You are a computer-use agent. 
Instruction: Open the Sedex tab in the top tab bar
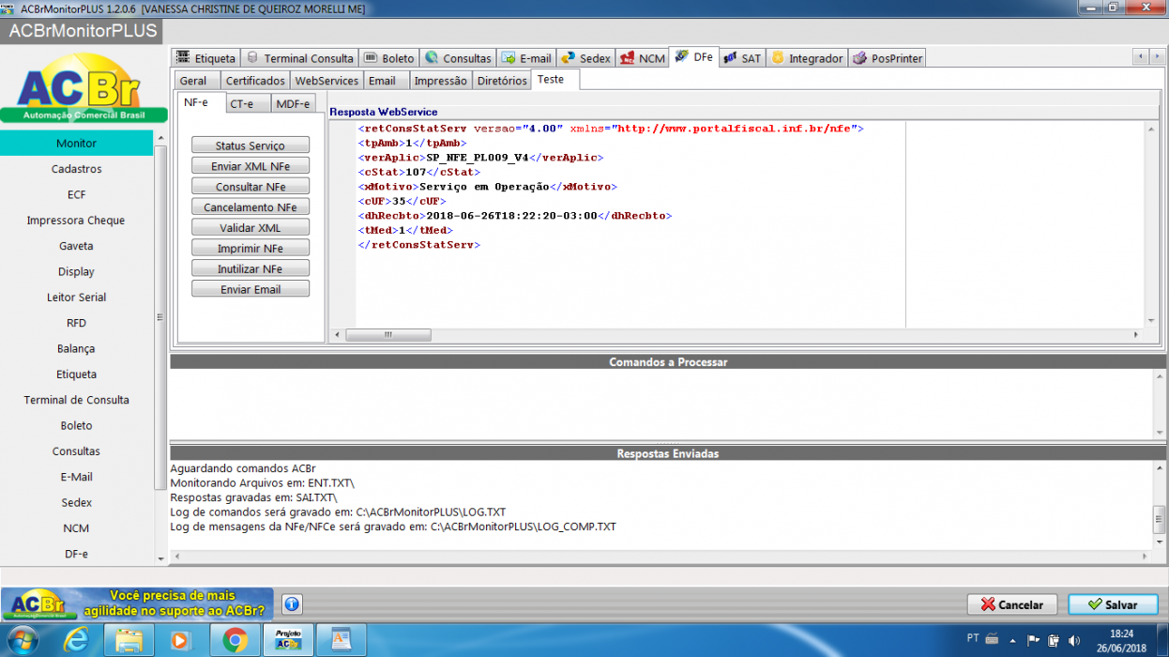pos(586,58)
